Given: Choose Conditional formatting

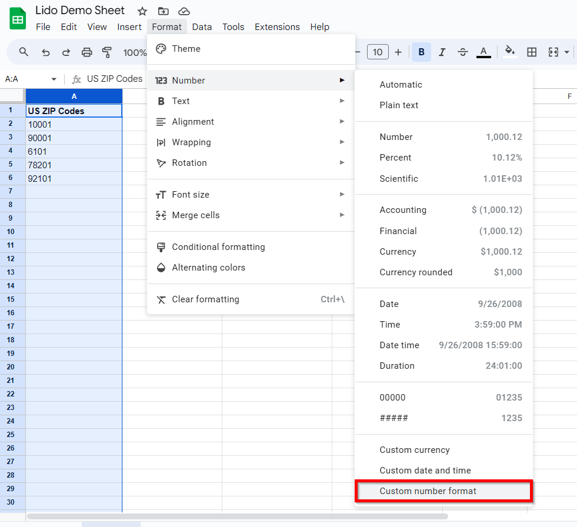Looking at the screenshot, I should 218,246.
